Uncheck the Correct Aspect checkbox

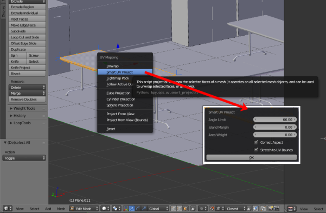(x=256, y=142)
